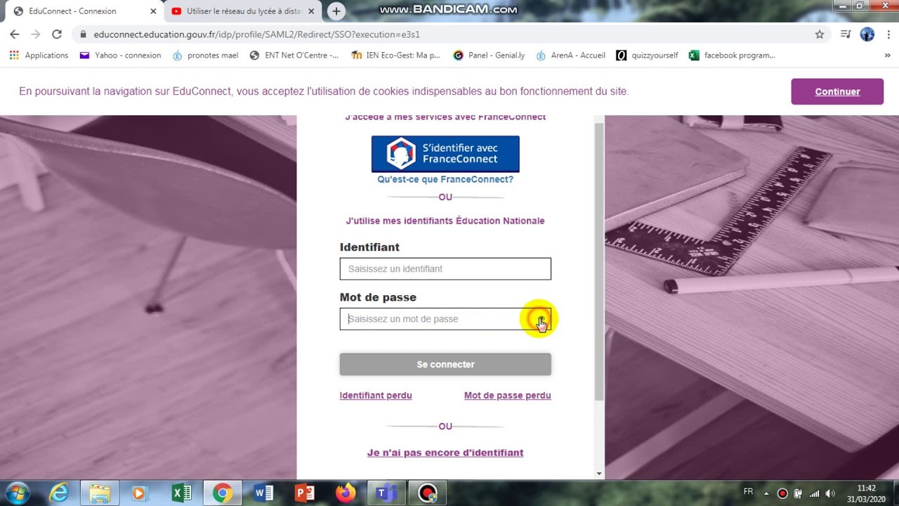
Task: View site security info via padlock icon
Action: point(83,34)
